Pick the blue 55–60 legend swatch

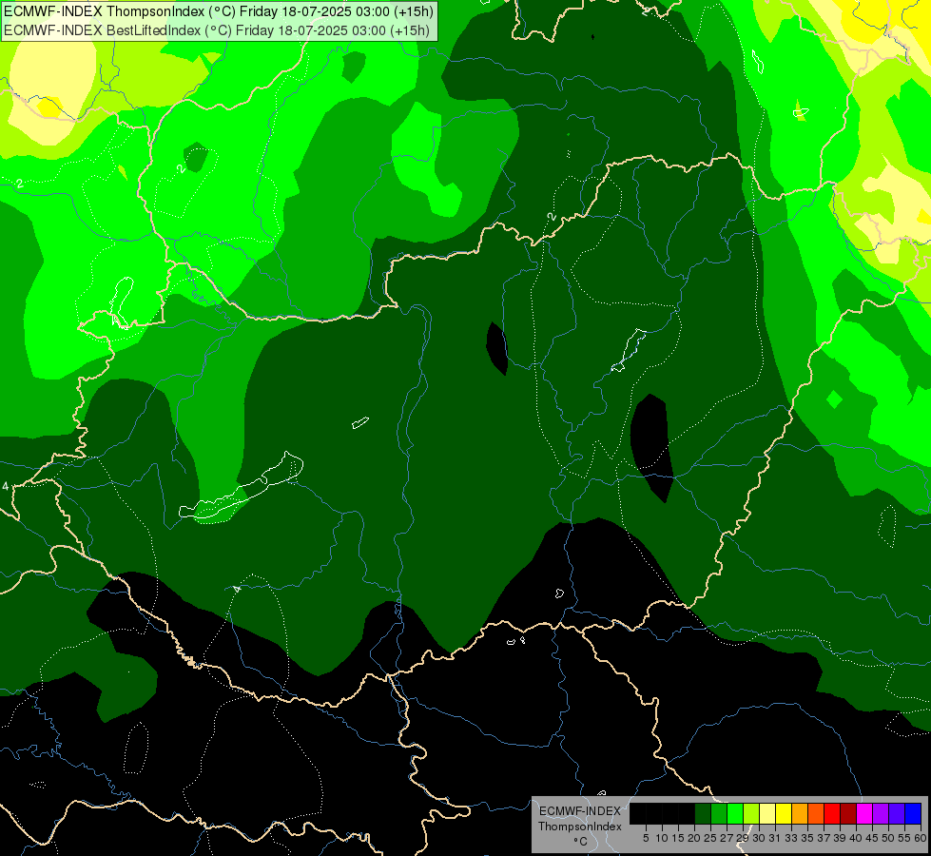click(913, 813)
